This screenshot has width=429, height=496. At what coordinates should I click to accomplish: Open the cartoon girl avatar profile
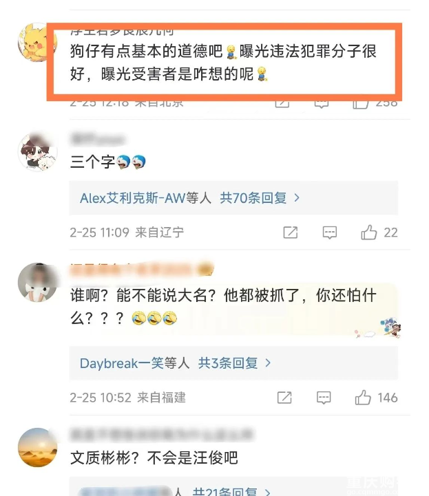(x=37, y=152)
